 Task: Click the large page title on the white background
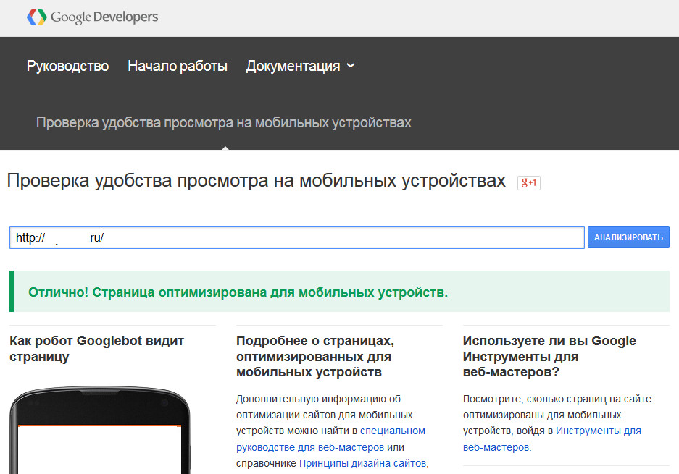256,181
